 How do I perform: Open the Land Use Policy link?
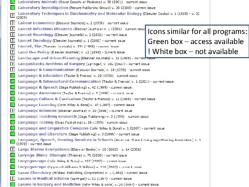click(x=34, y=52)
